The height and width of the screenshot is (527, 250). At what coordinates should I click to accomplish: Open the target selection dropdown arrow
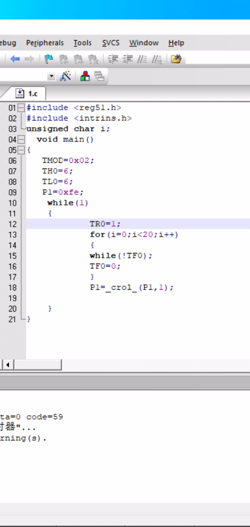coord(51,76)
